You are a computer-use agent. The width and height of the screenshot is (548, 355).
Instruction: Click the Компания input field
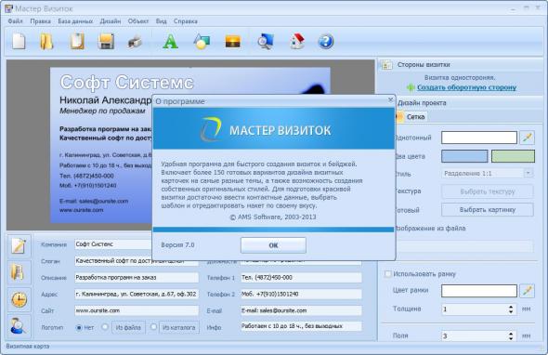click(113, 244)
